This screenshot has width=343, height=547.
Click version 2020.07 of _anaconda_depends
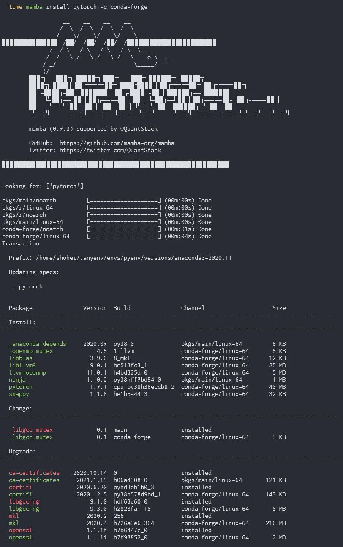(x=95, y=344)
